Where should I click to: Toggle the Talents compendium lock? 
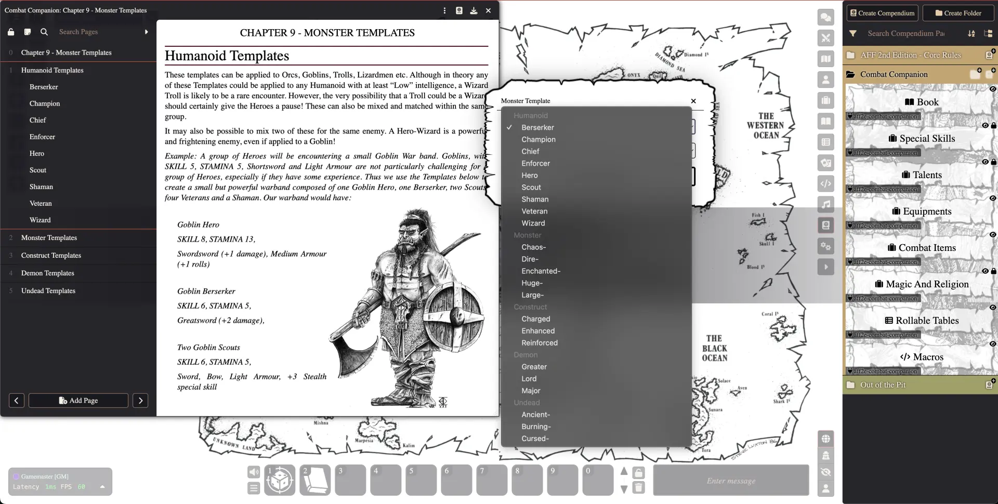point(993,162)
